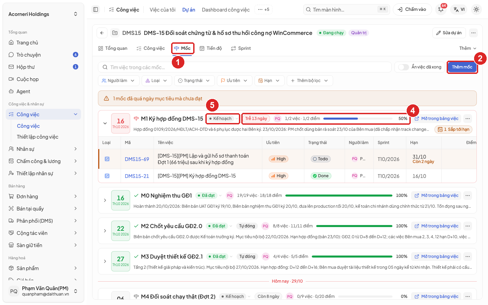
Task: Open M1 milestone via Mở trong bảng việc
Action: point(436,119)
